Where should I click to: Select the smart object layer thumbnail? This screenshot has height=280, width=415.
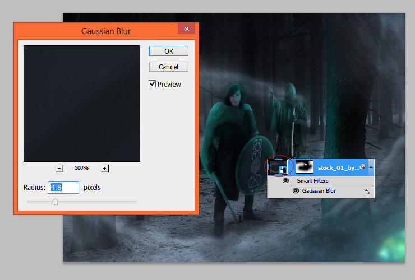[278, 167]
